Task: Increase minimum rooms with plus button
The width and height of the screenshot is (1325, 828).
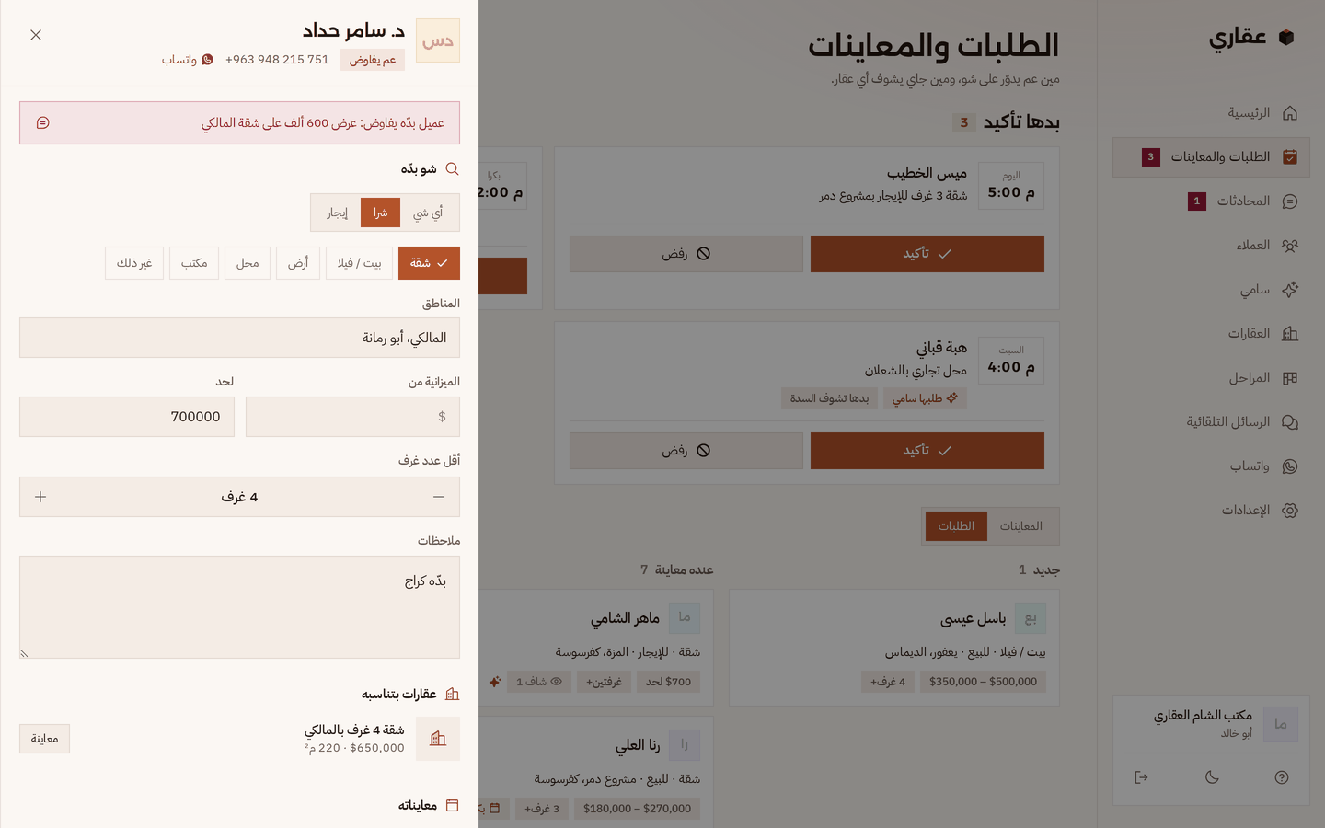Action: pyautogui.click(x=40, y=497)
